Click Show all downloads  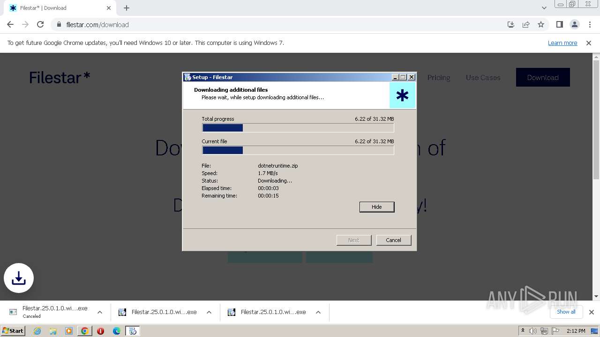pos(566,312)
